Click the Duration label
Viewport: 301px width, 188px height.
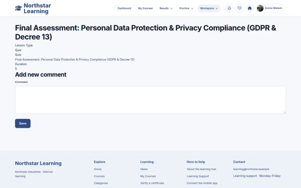pyautogui.click(x=21, y=64)
